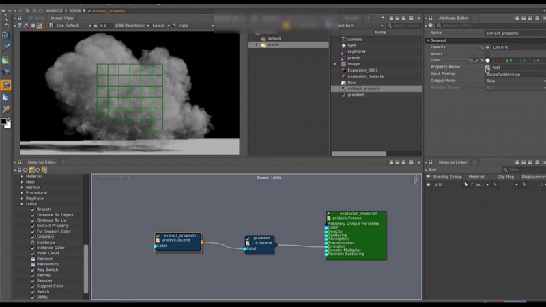This screenshot has height=307, width=546.
Task: Click the Opacity value field 100.0 %
Action: point(518,47)
